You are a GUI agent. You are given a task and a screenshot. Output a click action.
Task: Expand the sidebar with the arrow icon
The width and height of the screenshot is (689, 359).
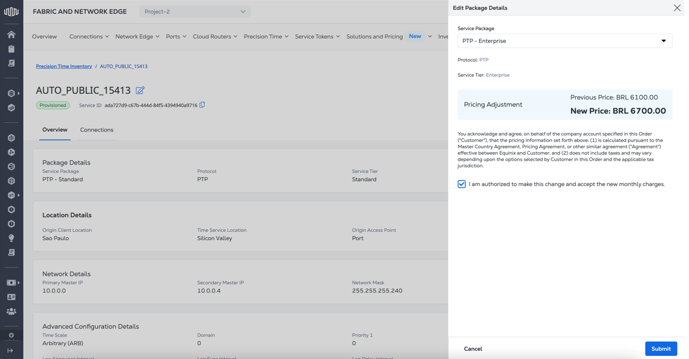[x=10, y=351]
